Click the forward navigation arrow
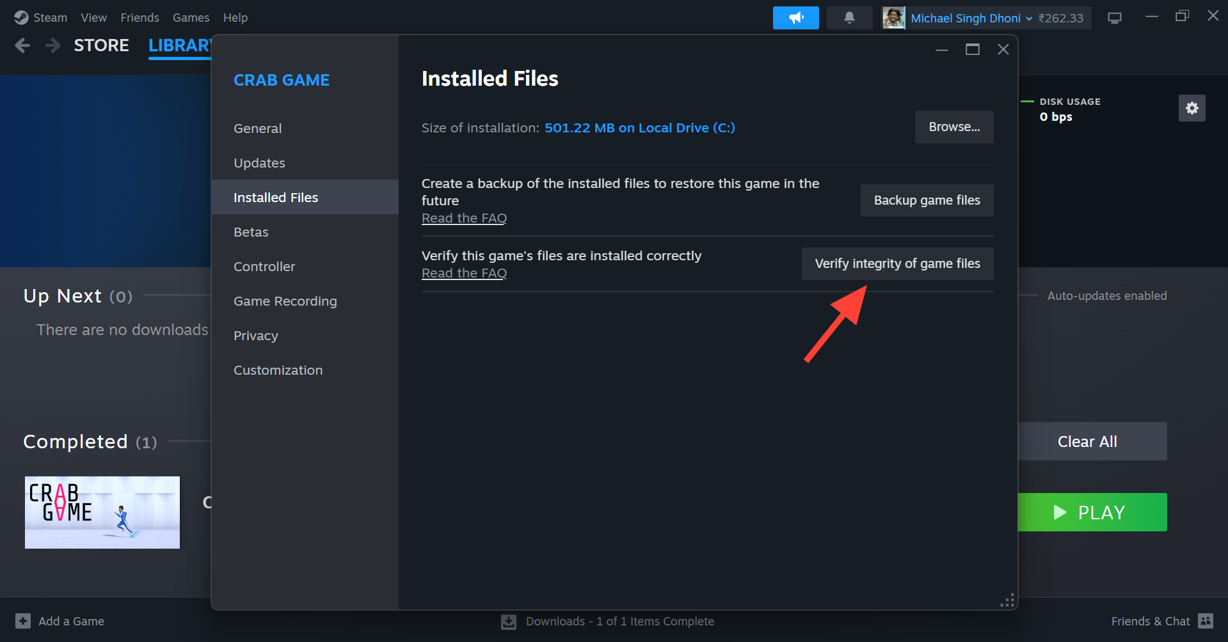 53,45
